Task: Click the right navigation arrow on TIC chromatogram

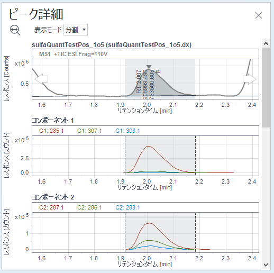Action: point(250,79)
